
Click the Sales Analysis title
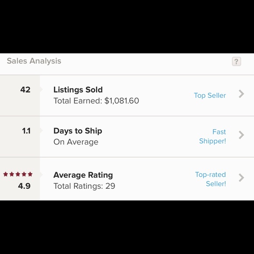pos(34,61)
